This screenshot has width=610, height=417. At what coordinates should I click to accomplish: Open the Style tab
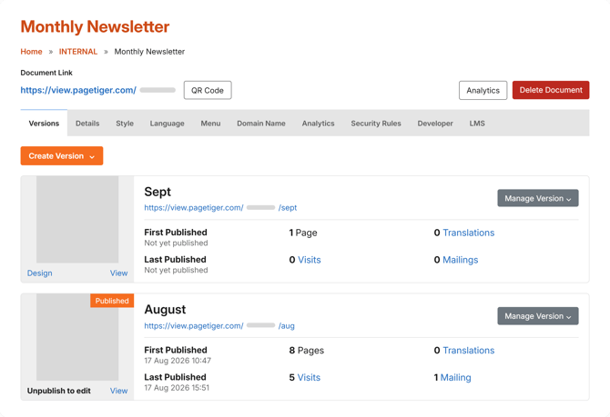pyautogui.click(x=125, y=123)
